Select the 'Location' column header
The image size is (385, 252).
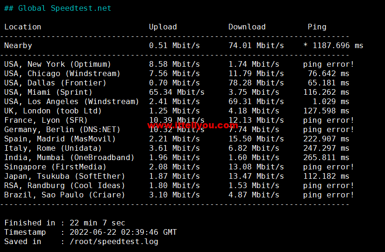pos(22,27)
